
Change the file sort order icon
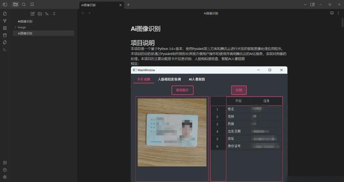pos(47,13)
